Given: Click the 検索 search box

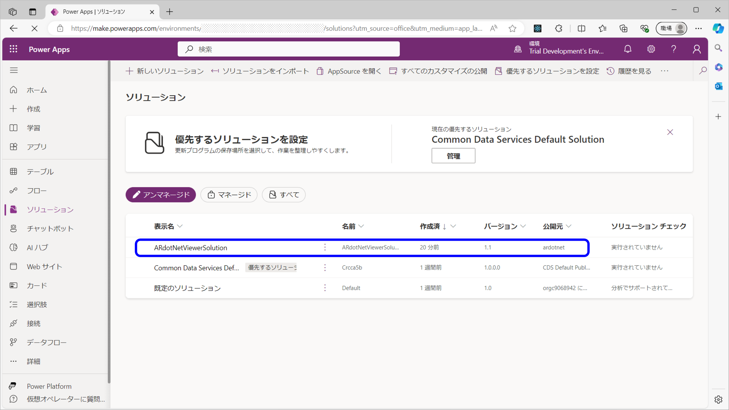Looking at the screenshot, I should 289,49.
